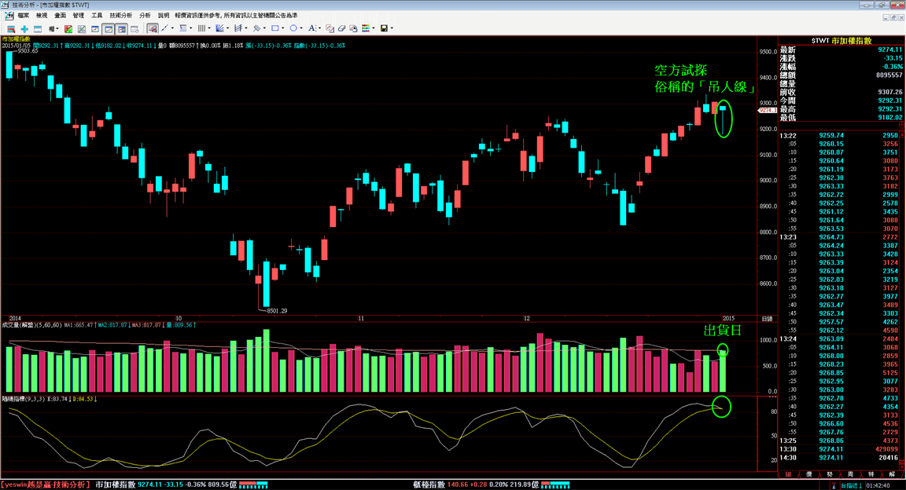Click the blue crosshair cursor icon
Image resolution: width=906 pixels, height=490 pixels.
point(24,28)
